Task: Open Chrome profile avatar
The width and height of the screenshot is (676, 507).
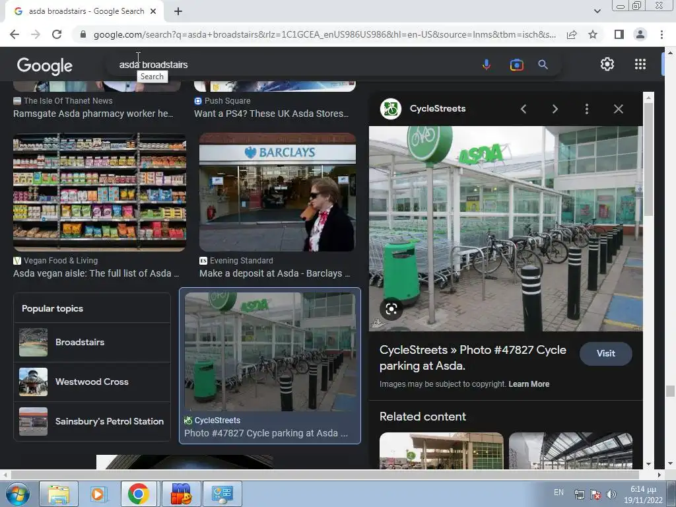Action: (x=640, y=34)
